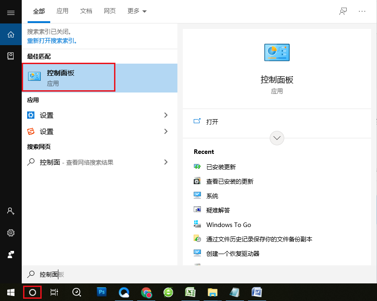This screenshot has width=377, height=301.
Task: Expand the blue gear 设置 result arrow
Action: [166, 115]
